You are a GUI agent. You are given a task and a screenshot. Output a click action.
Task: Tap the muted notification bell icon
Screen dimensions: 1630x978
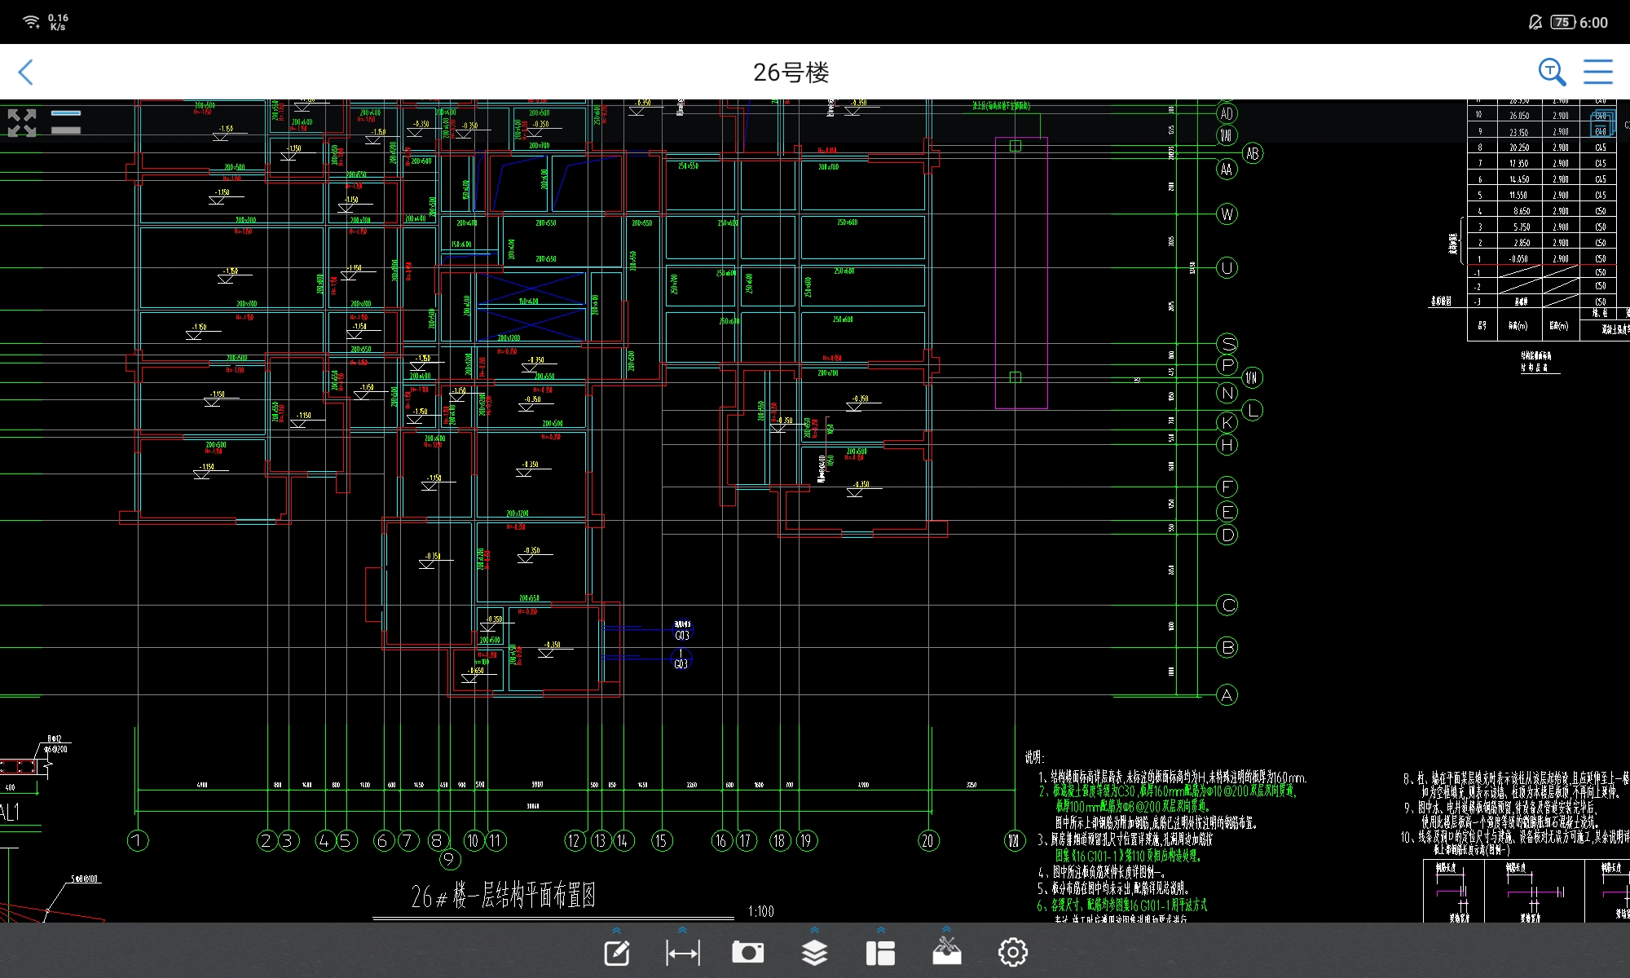click(1535, 22)
